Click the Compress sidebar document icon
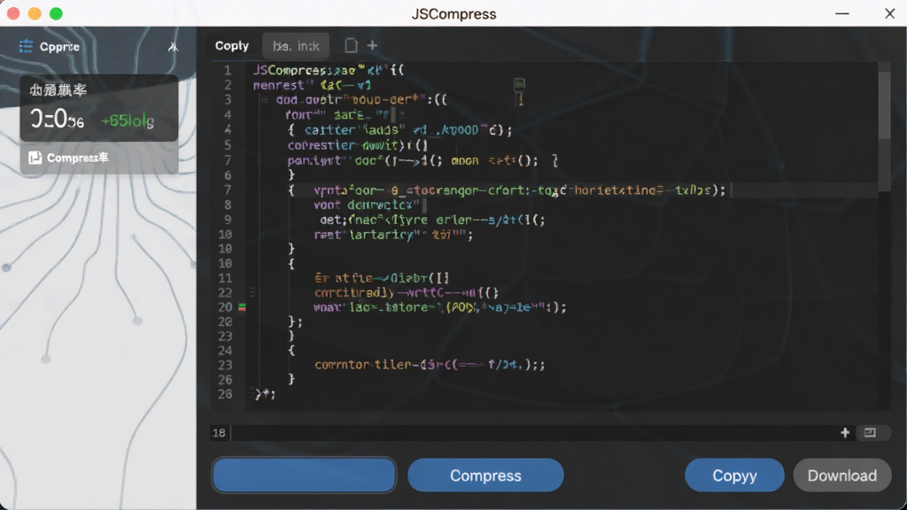The image size is (907, 510). click(35, 158)
